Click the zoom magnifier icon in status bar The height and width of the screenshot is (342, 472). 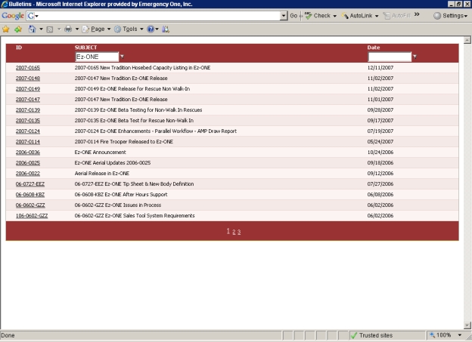pos(432,335)
